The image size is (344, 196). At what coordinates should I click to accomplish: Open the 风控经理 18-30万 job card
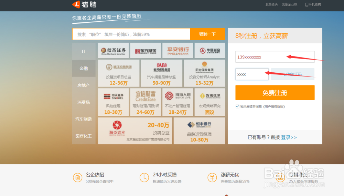click(x=114, y=102)
